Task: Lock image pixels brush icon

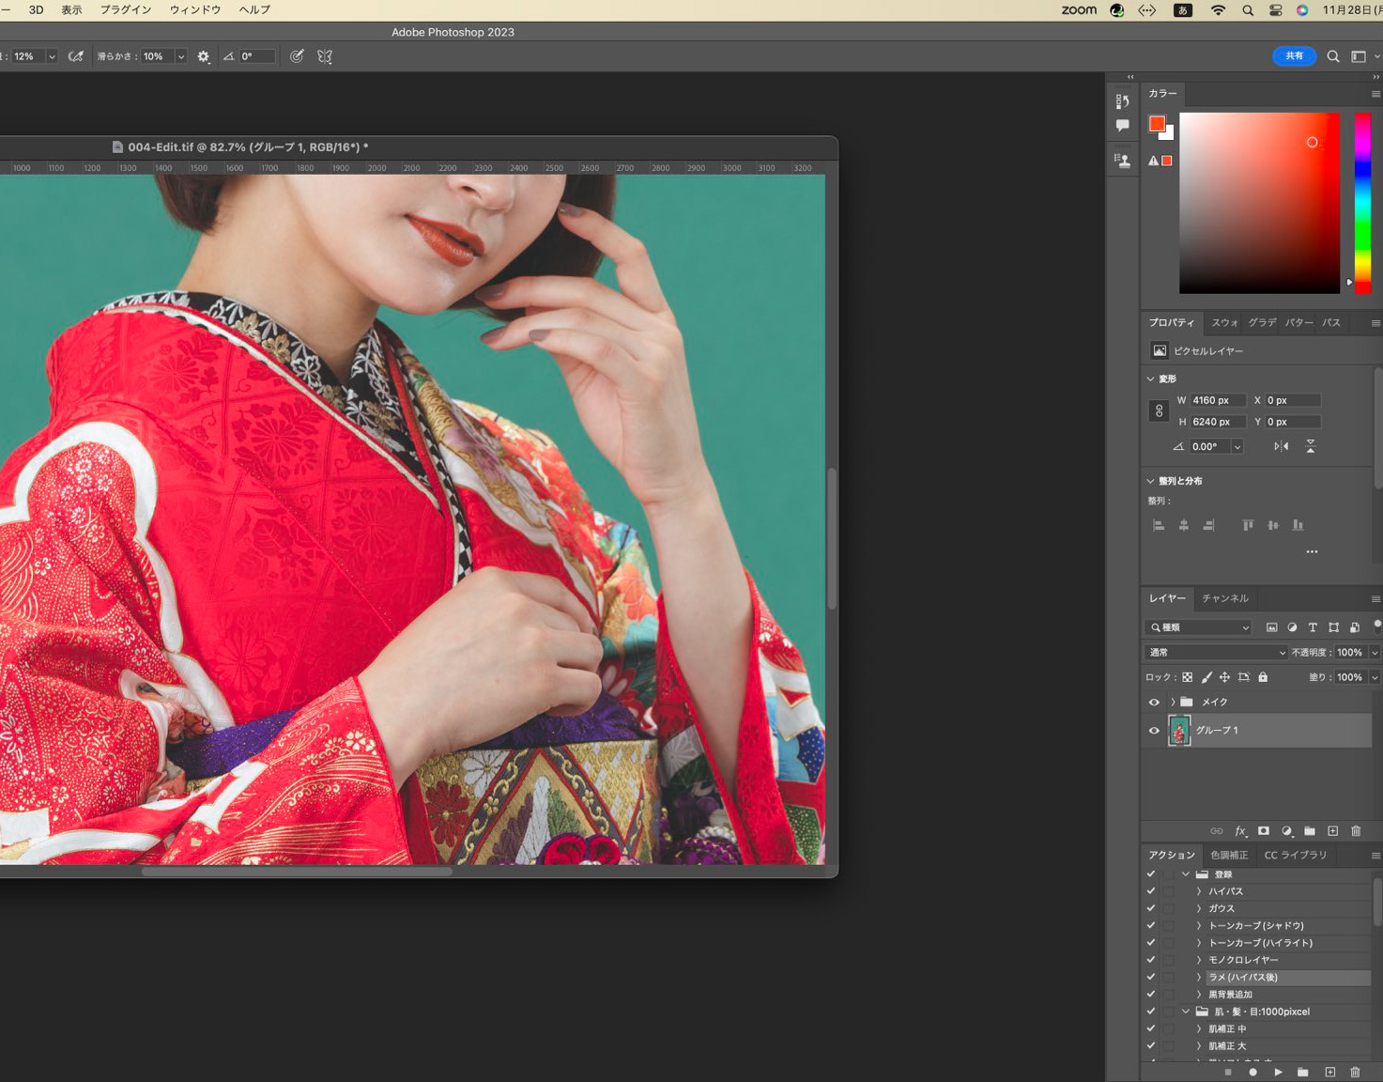Action: pyautogui.click(x=1206, y=677)
